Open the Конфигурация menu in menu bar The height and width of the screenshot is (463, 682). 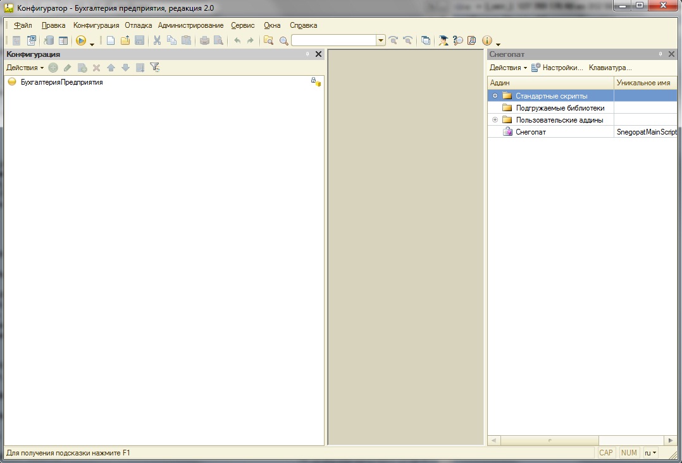[x=96, y=25]
